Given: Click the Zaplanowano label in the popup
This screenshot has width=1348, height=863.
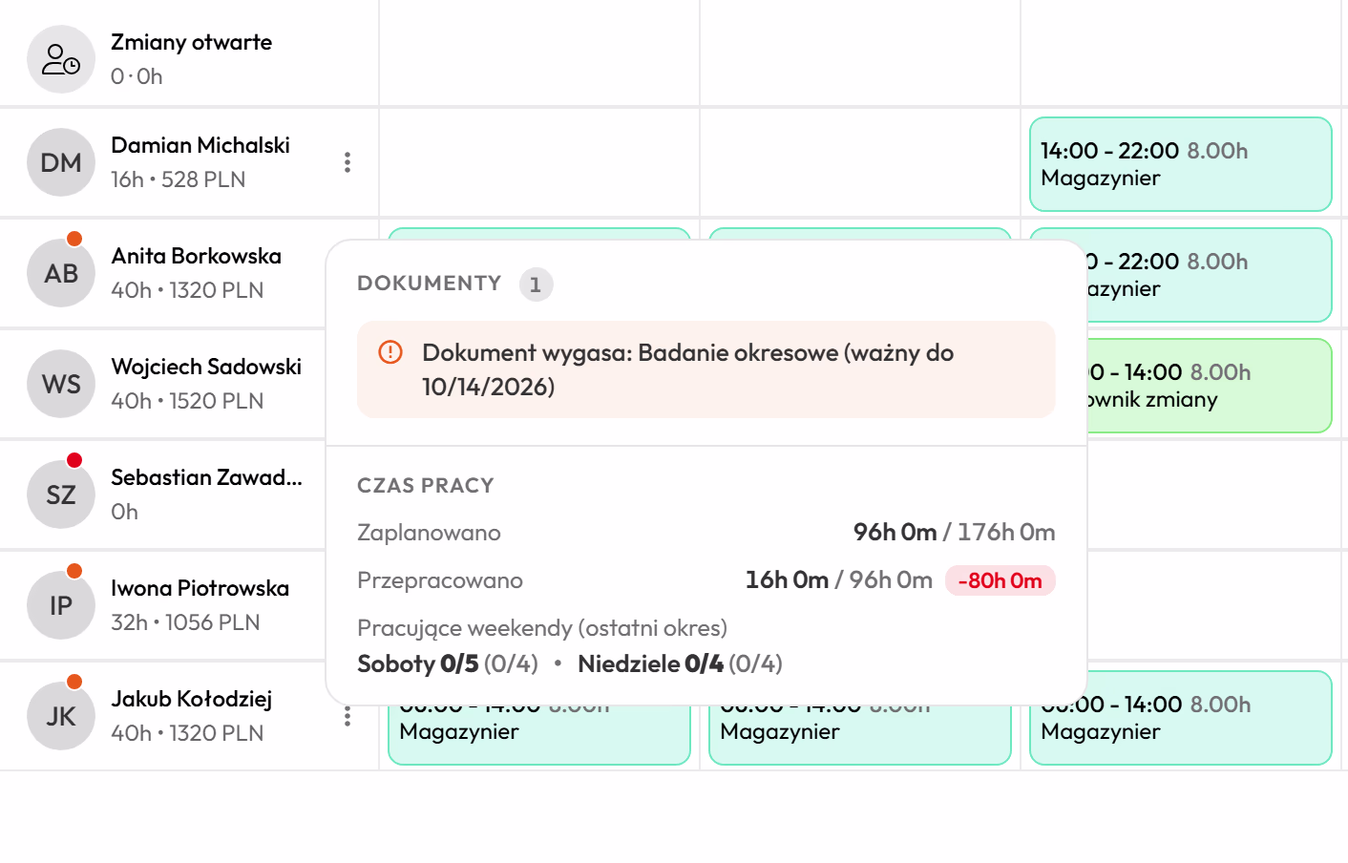Looking at the screenshot, I should tap(429, 533).
